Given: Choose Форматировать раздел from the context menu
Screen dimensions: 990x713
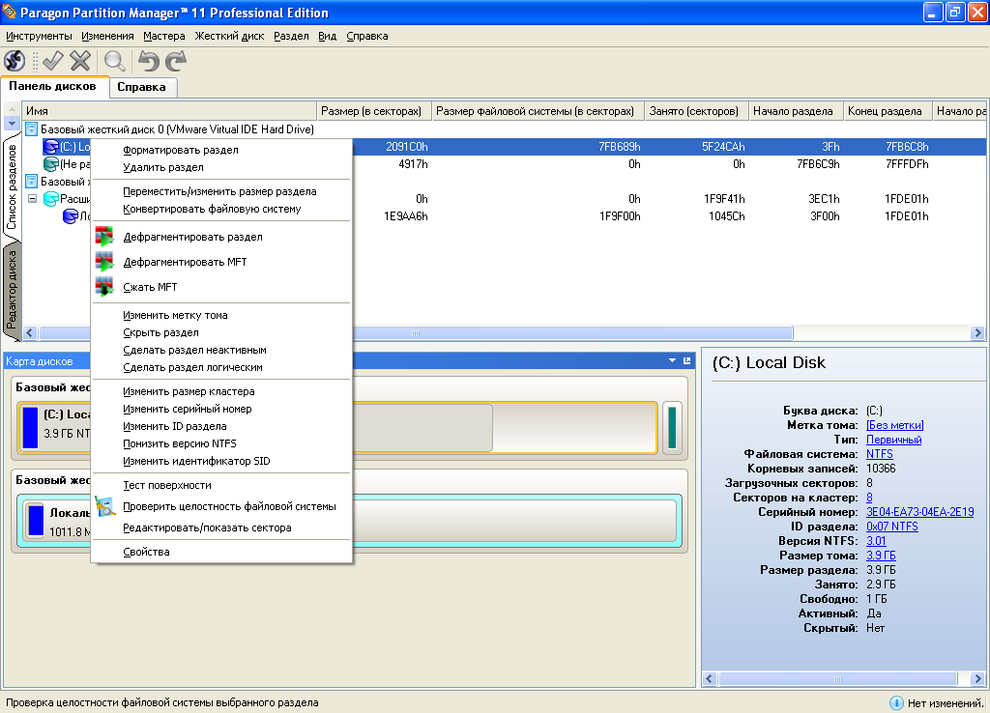Looking at the screenshot, I should click(180, 150).
